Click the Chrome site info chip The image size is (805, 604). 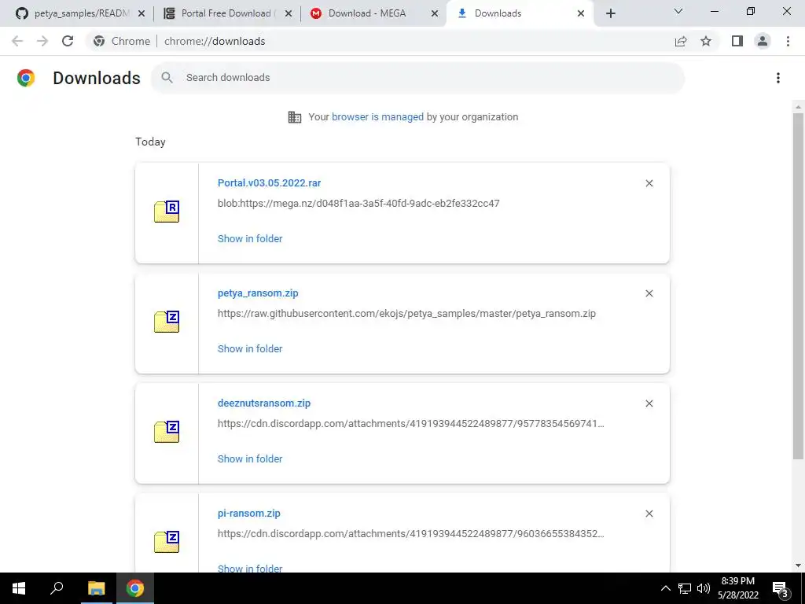pos(122,41)
